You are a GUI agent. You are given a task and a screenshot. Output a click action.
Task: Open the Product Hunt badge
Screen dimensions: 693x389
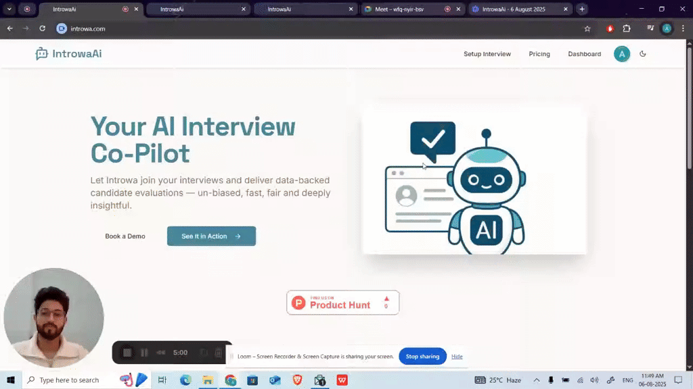point(342,303)
